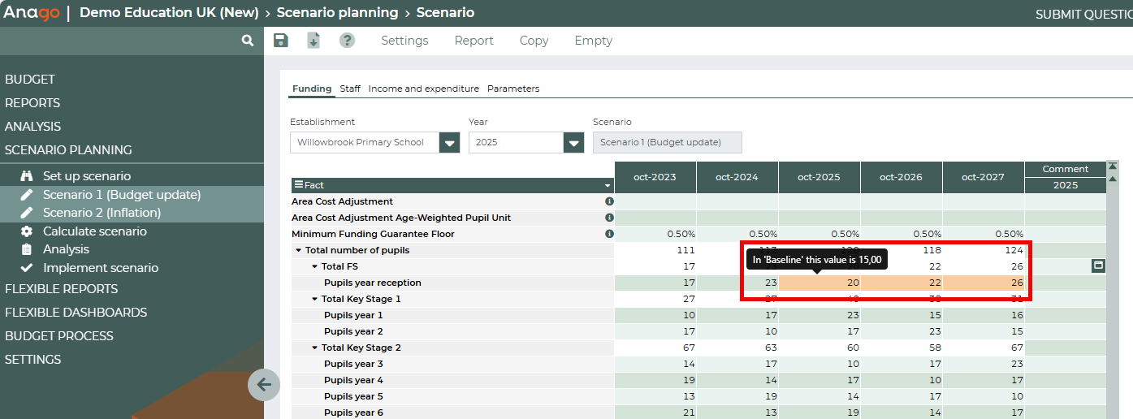Switch to Income and expenditure tab
1133x419 pixels.
pyautogui.click(x=423, y=89)
